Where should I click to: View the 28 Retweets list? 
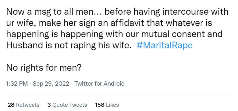(24, 105)
